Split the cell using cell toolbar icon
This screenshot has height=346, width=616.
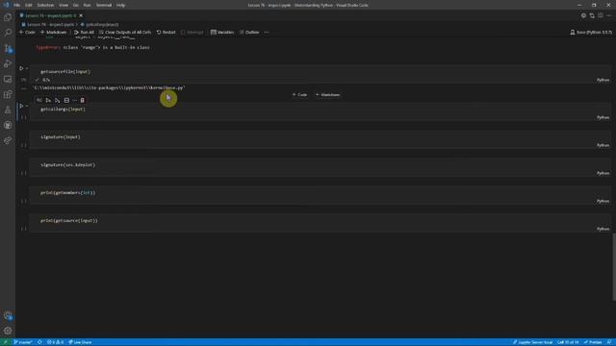pos(66,100)
